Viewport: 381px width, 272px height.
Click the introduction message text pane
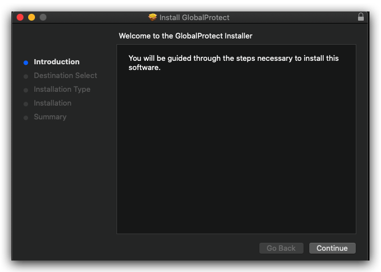click(236, 139)
